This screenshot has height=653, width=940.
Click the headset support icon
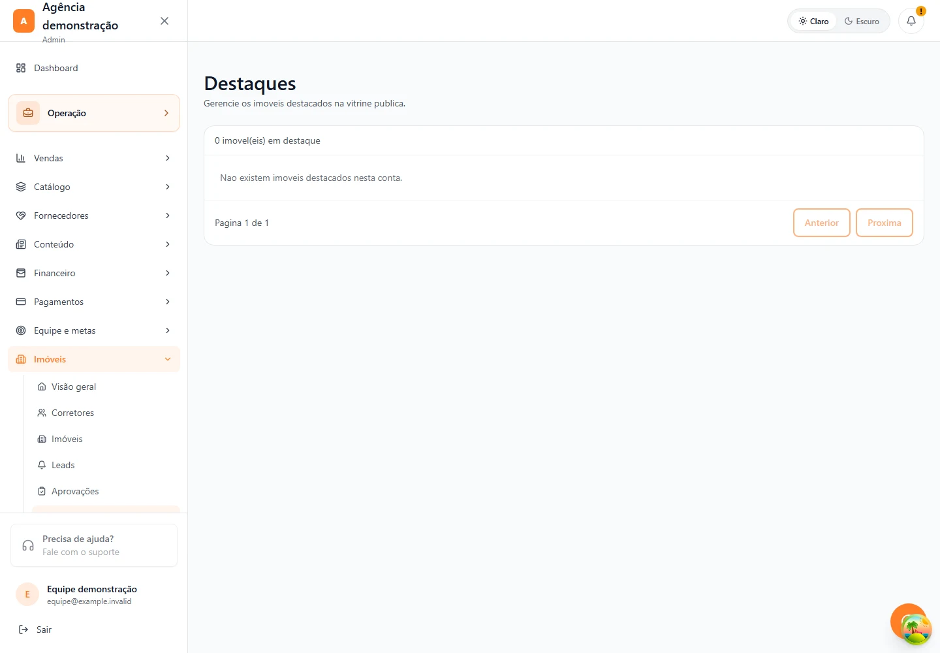(28, 545)
